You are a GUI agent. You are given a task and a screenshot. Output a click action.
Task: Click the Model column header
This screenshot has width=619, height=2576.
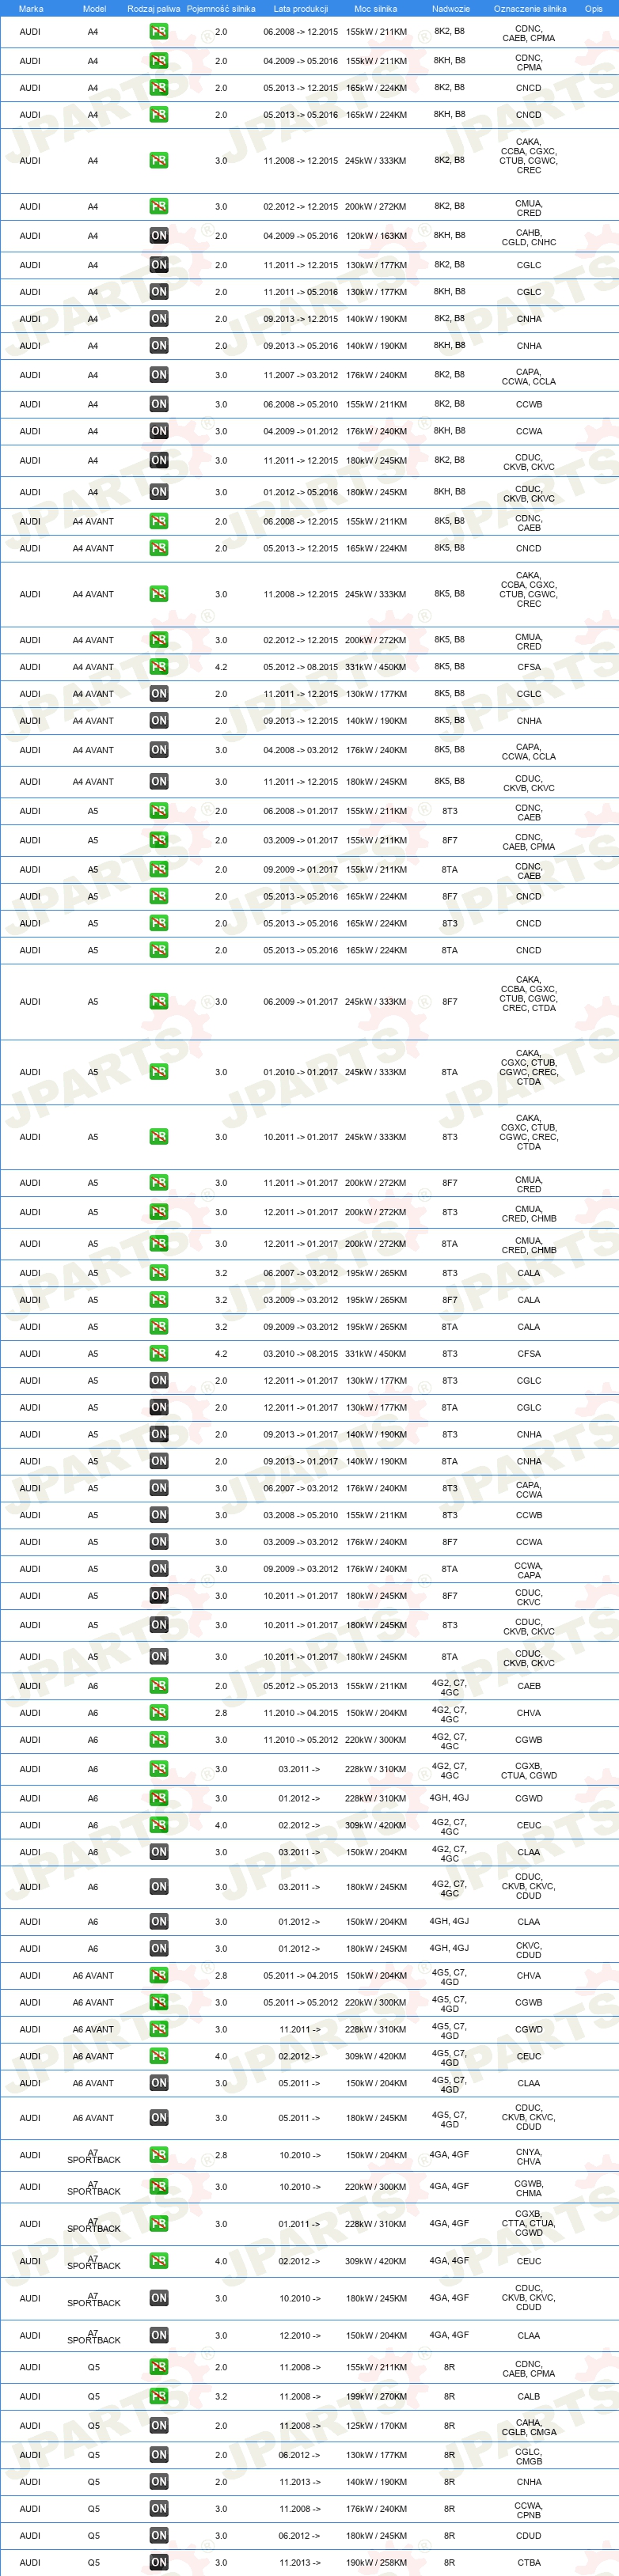(94, 8)
